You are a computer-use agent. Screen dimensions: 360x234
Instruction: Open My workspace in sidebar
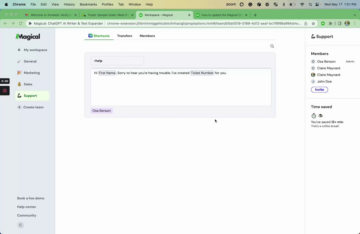pyautogui.click(x=32, y=50)
